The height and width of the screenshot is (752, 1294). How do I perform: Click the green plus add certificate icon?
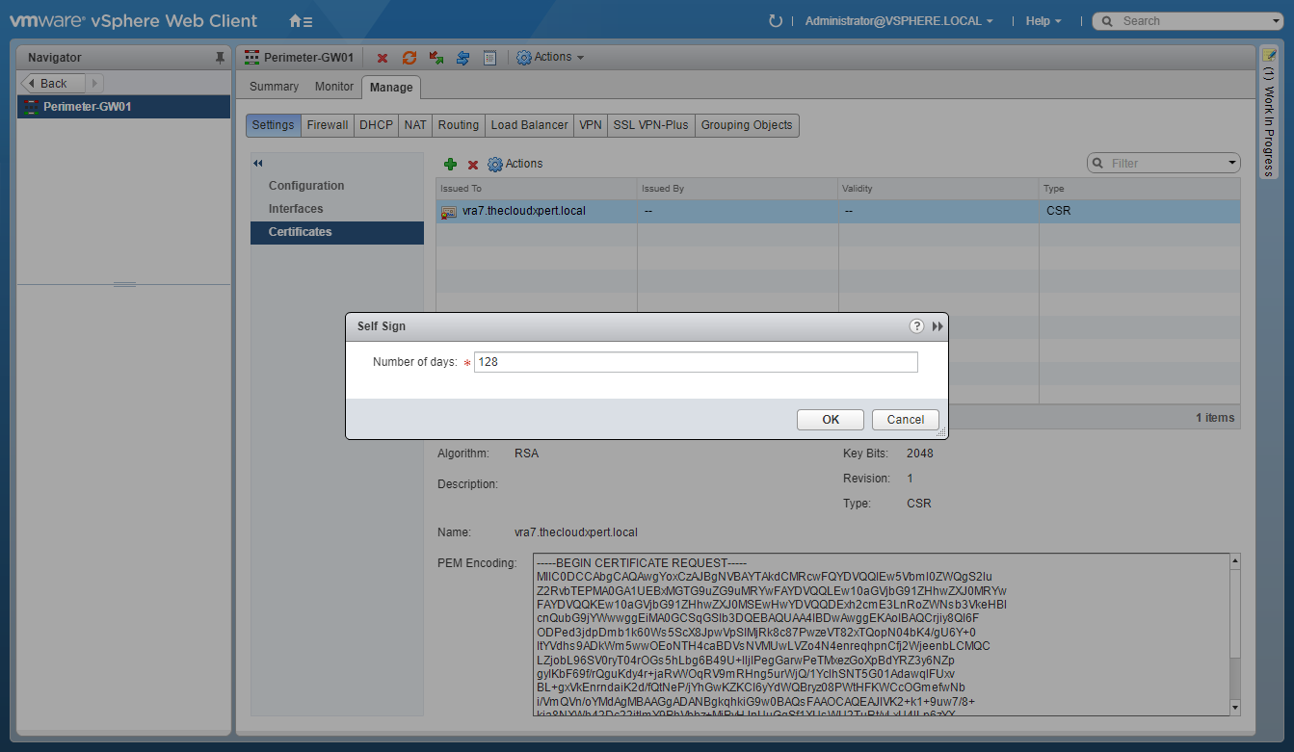click(x=450, y=165)
